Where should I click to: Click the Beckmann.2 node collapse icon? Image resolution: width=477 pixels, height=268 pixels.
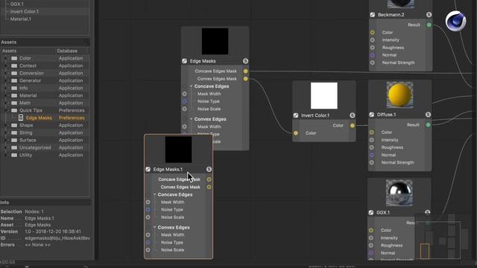373,15
